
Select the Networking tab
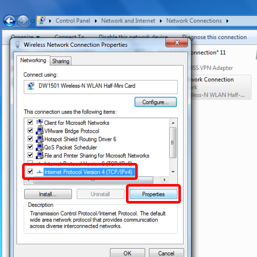[33, 60]
